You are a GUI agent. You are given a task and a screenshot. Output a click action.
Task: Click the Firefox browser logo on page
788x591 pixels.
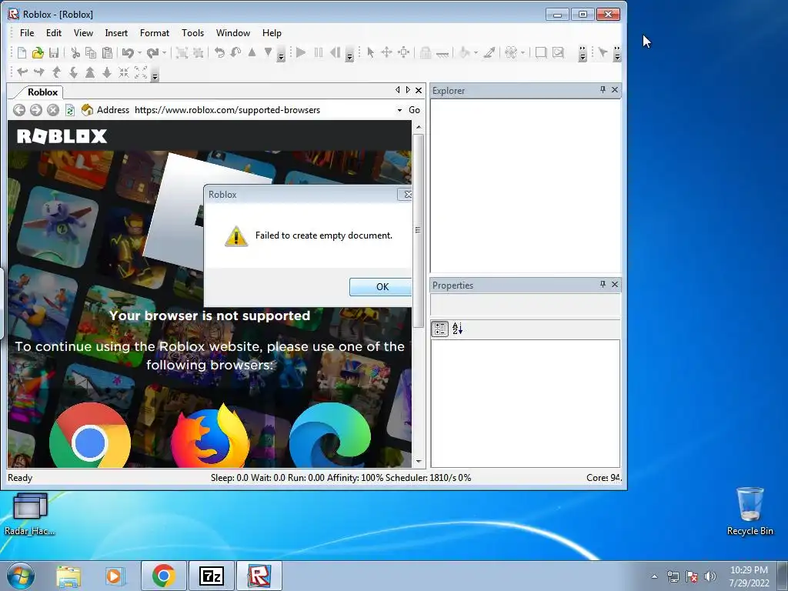pos(211,436)
